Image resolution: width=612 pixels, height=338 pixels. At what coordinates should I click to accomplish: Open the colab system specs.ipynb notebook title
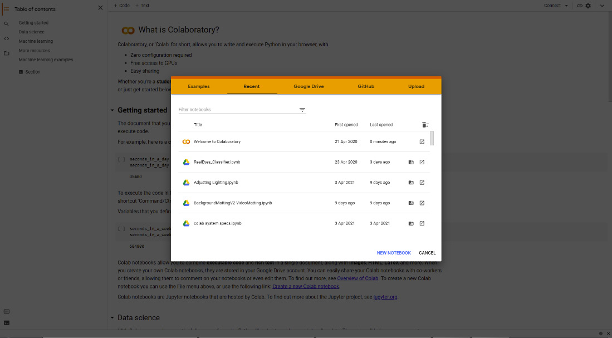[218, 223]
